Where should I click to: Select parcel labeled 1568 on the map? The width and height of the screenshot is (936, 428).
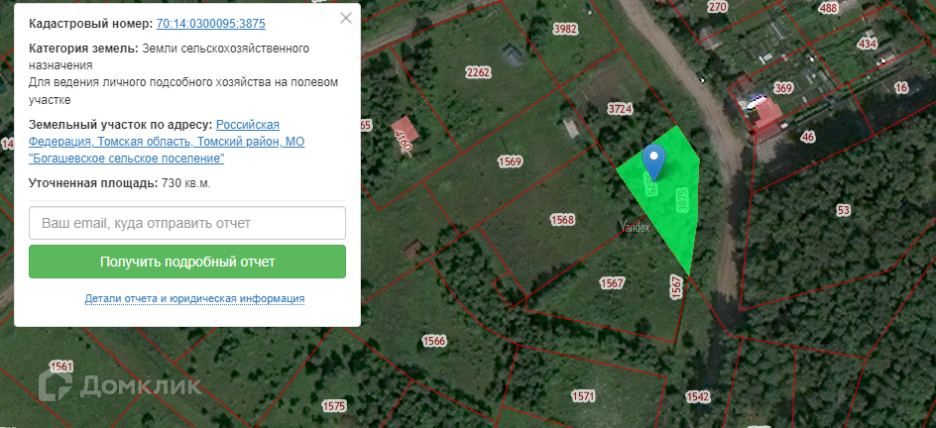pos(562,220)
